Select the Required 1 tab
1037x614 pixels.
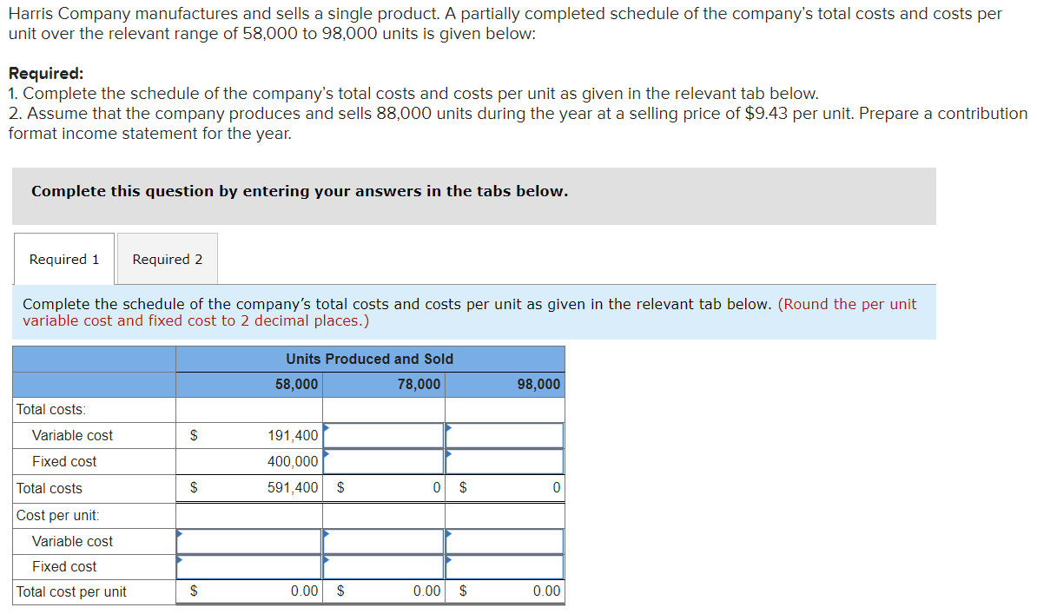[63, 259]
